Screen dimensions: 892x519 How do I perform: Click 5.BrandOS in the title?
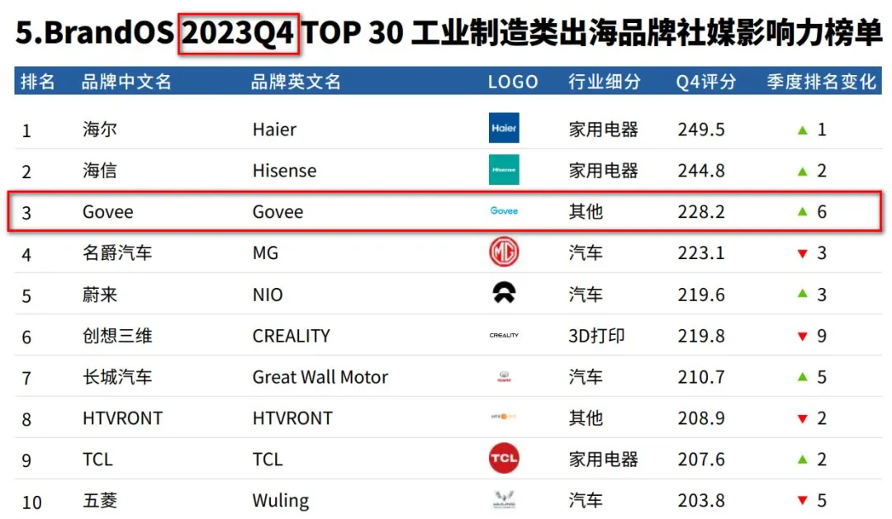point(94,32)
